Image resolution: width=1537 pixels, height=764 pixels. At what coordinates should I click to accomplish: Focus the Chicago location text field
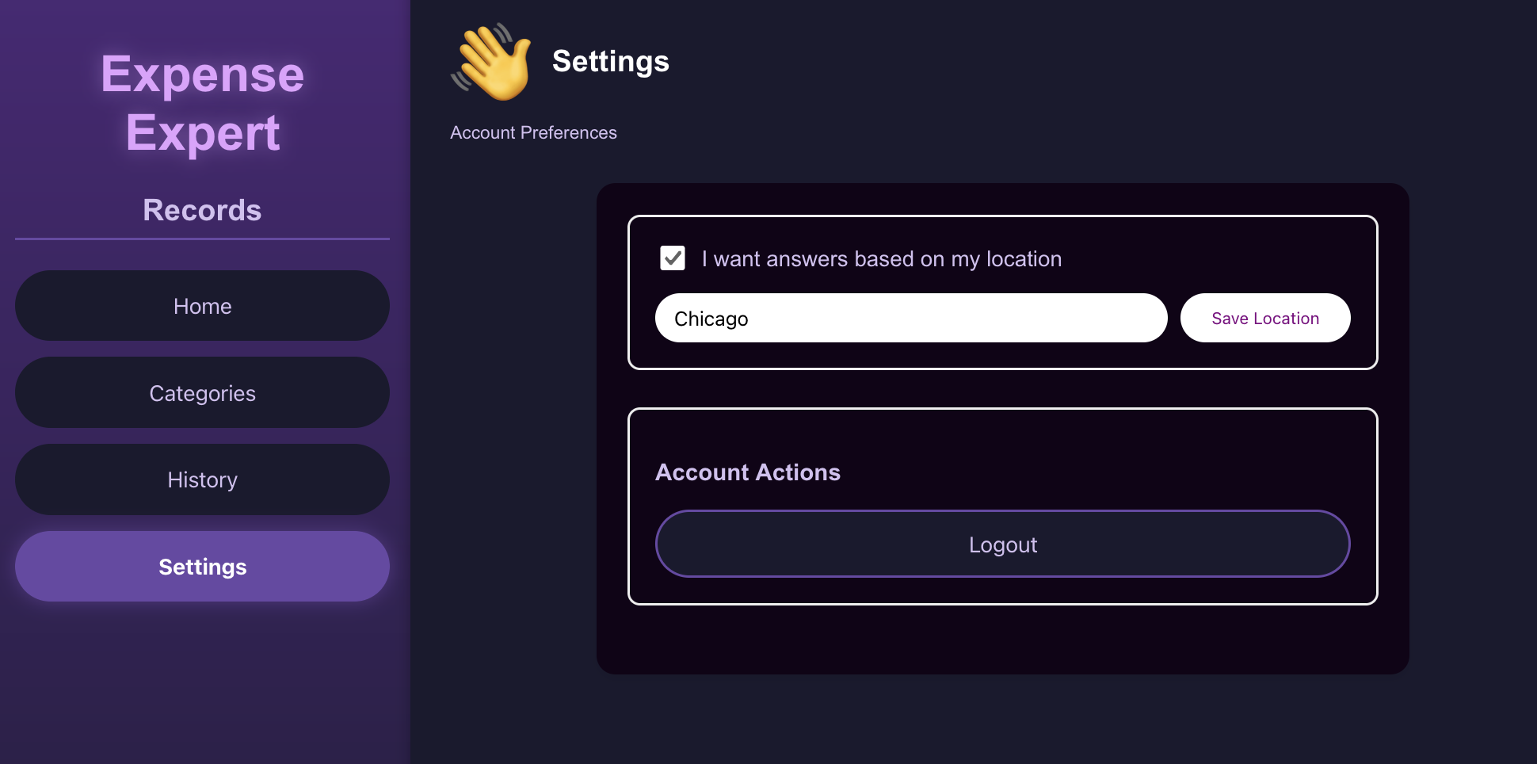tap(911, 318)
